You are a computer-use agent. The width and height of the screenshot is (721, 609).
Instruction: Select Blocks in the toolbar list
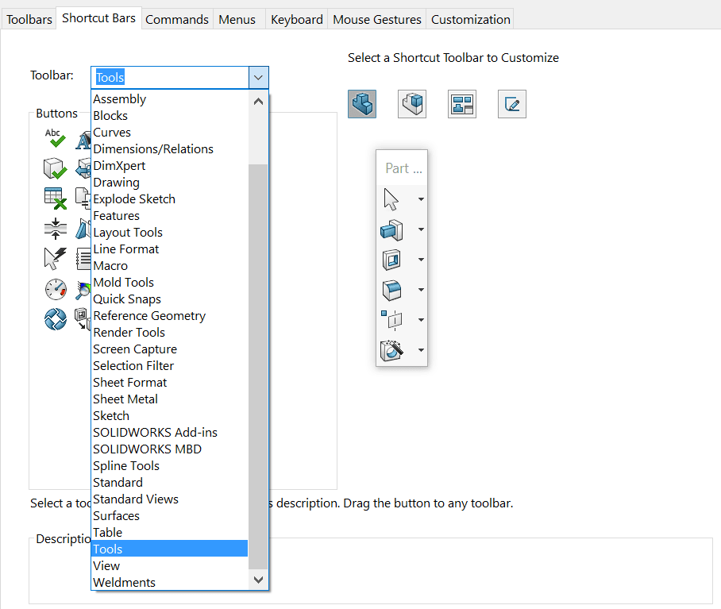pyautogui.click(x=170, y=115)
